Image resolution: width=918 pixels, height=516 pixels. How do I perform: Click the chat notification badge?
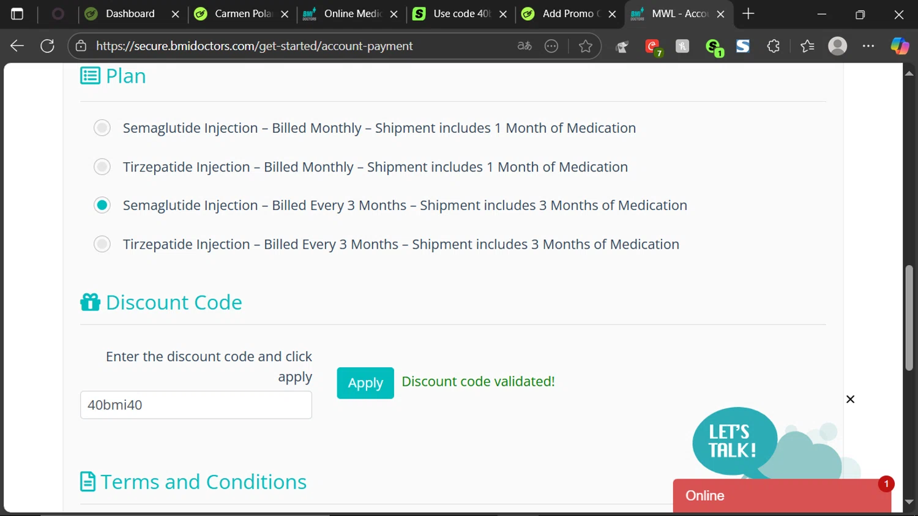coord(886,484)
